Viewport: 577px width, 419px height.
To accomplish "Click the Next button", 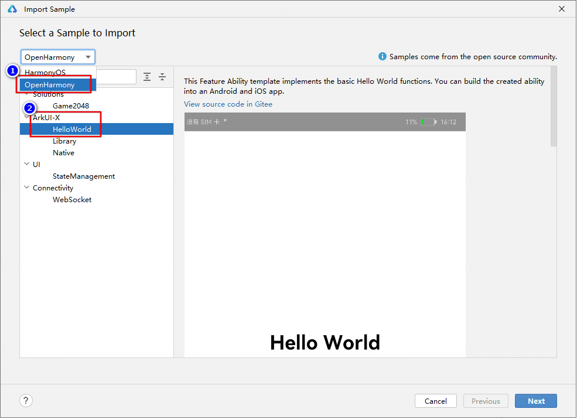I will click(x=536, y=401).
